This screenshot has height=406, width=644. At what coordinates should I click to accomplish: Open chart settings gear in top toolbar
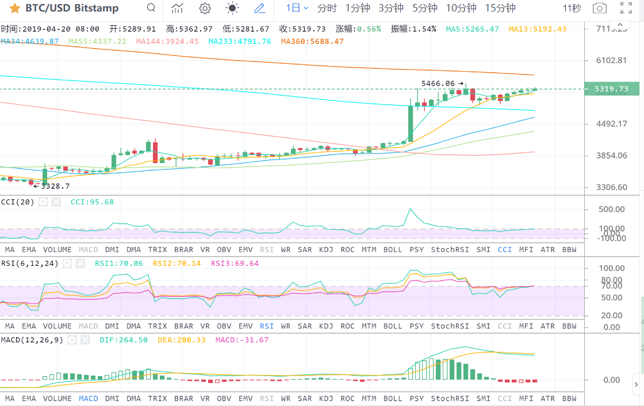pyautogui.click(x=205, y=8)
